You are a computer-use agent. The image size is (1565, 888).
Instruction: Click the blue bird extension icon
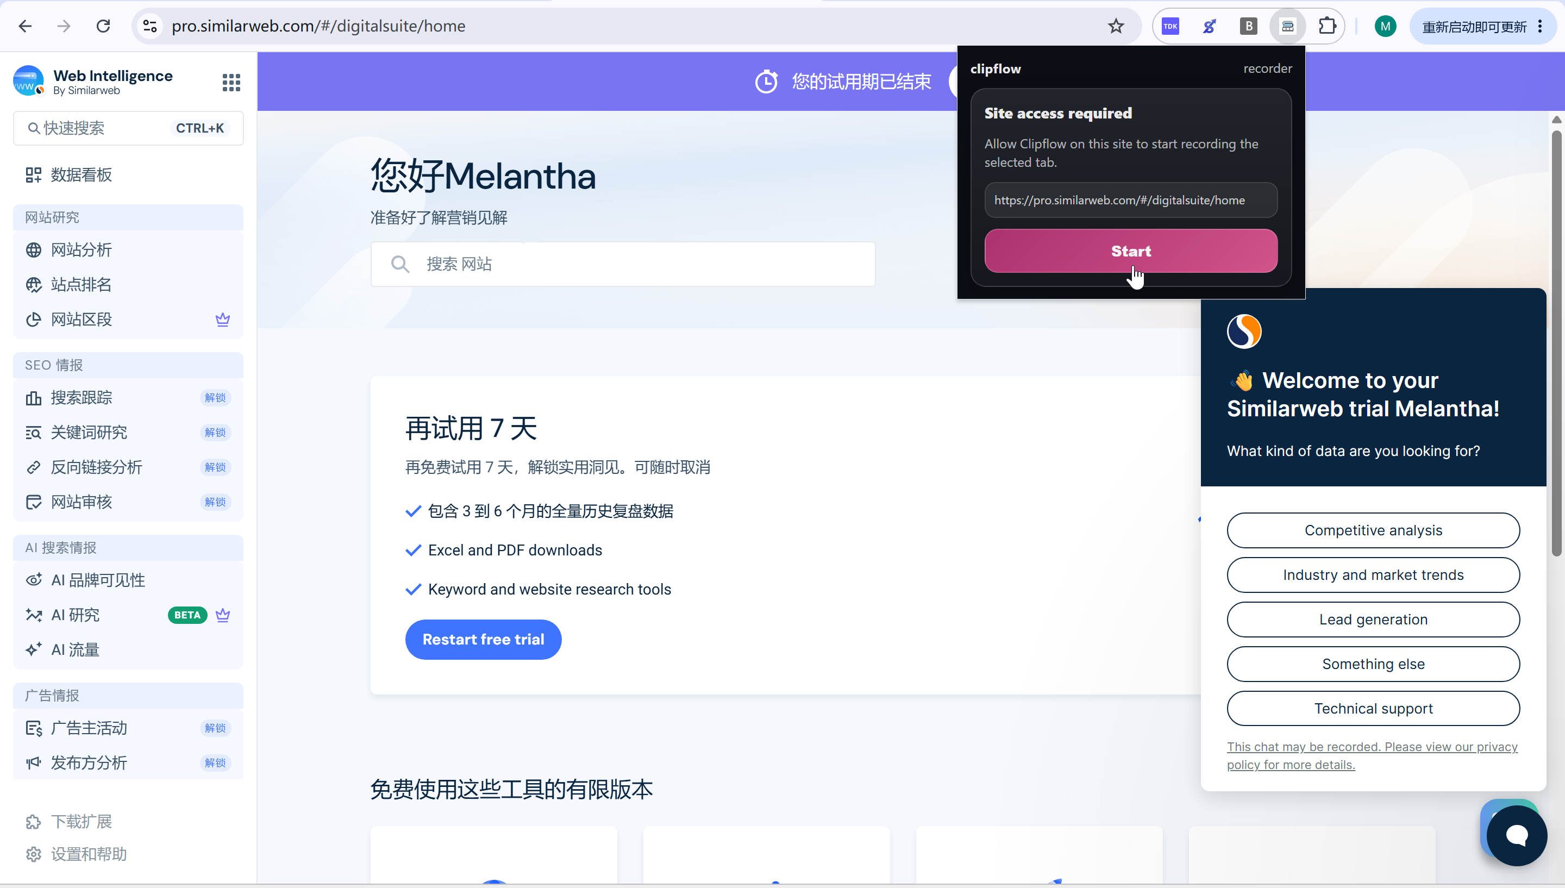1210,26
